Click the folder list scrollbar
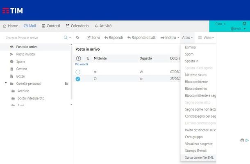This screenshot has width=250, height=164. tap(71, 73)
